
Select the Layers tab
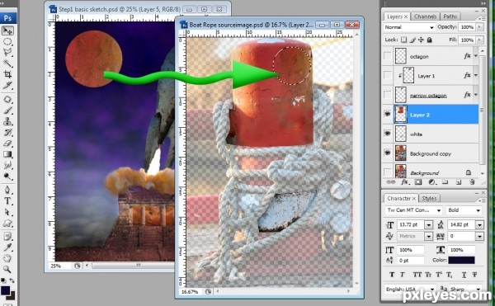point(397,16)
